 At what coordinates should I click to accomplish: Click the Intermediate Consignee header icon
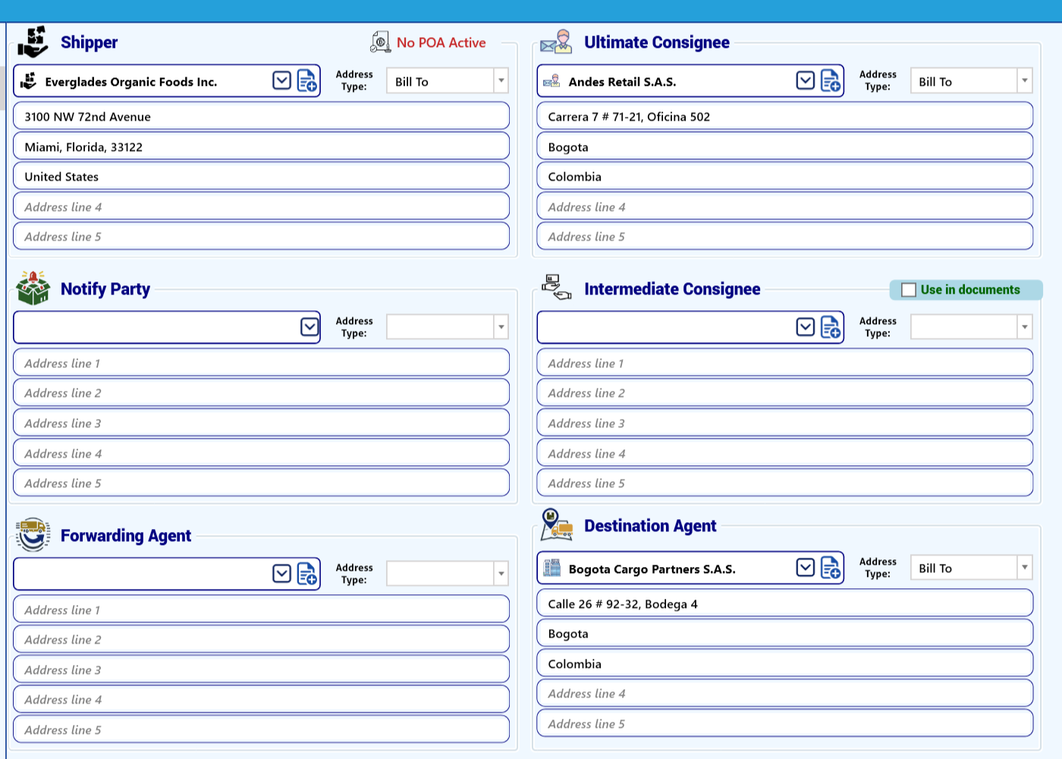[556, 288]
